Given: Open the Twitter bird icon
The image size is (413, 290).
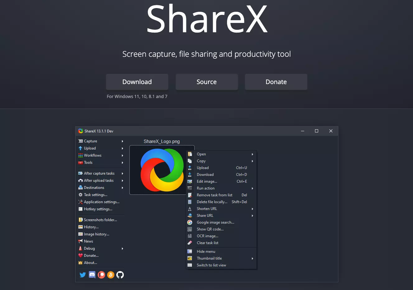Looking at the screenshot, I should coord(83,275).
